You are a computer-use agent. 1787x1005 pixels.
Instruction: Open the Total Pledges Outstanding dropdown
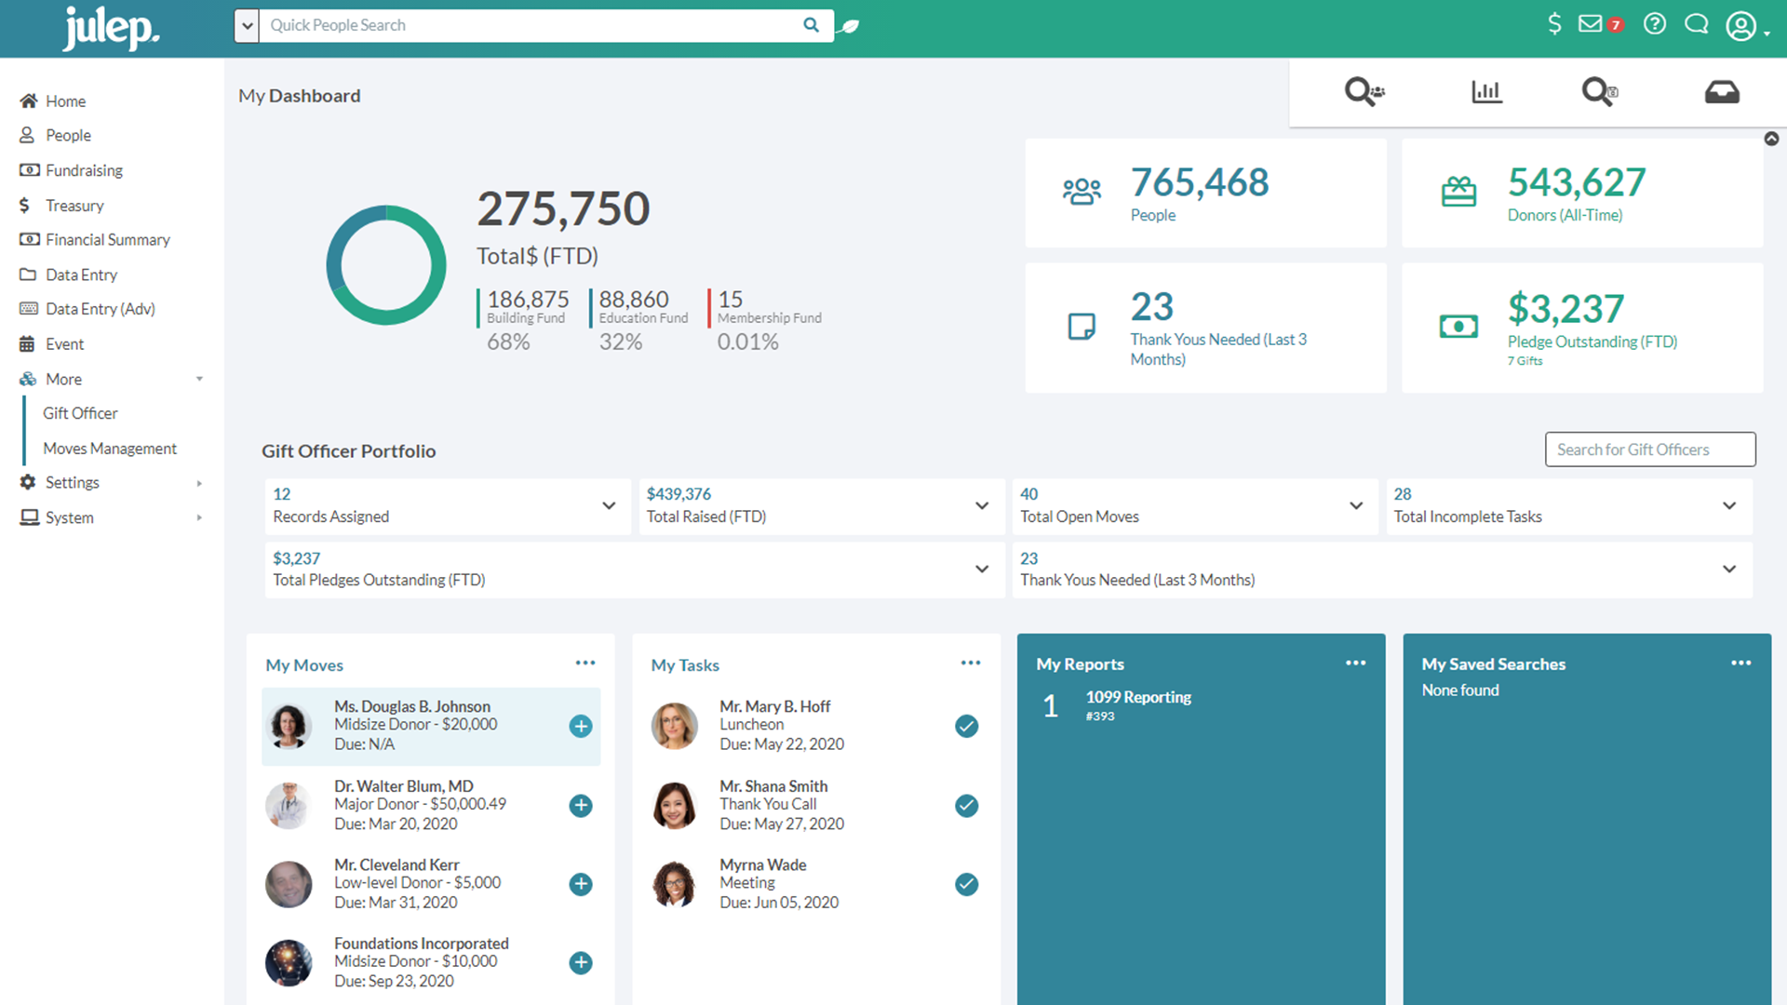(981, 569)
